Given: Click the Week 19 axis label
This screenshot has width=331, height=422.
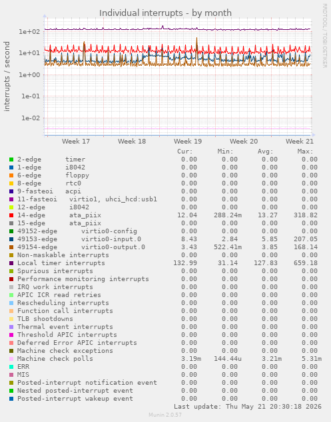Looking at the screenshot, I should pyautogui.click(x=188, y=142).
